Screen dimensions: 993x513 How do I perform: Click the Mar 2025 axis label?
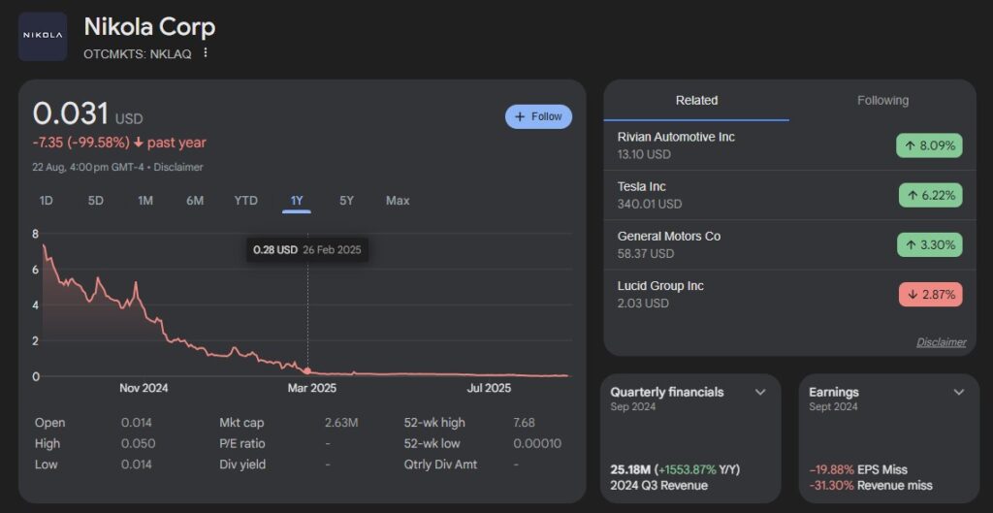312,388
